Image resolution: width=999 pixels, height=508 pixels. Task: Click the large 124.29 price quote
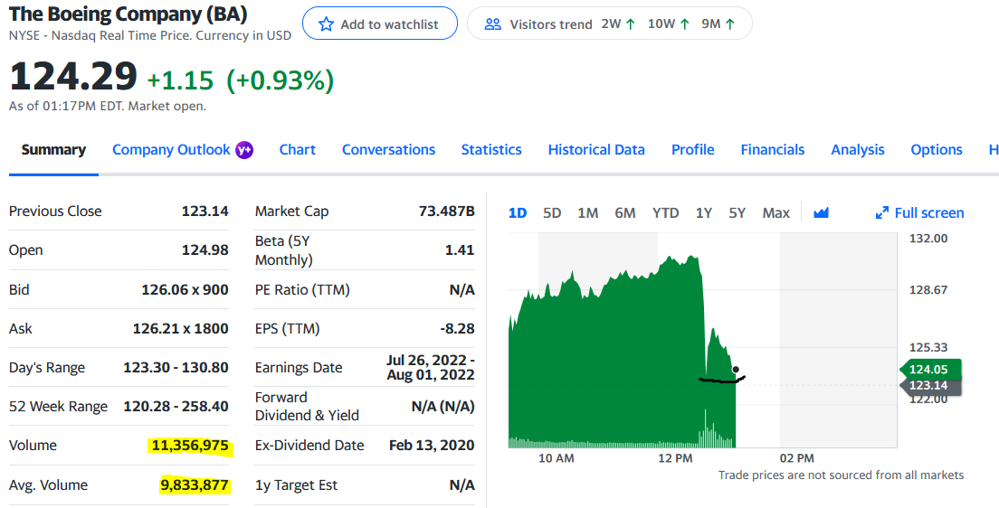(x=73, y=75)
